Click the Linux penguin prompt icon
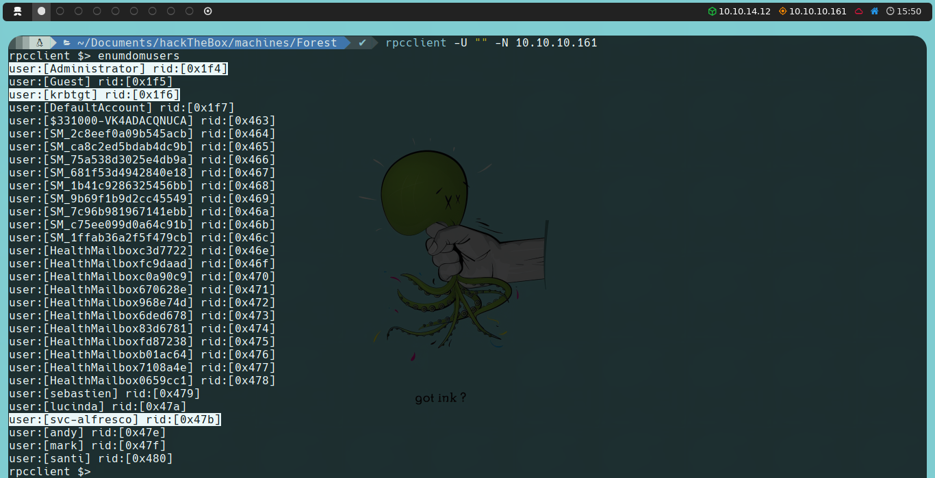This screenshot has height=478, width=935. (40, 42)
